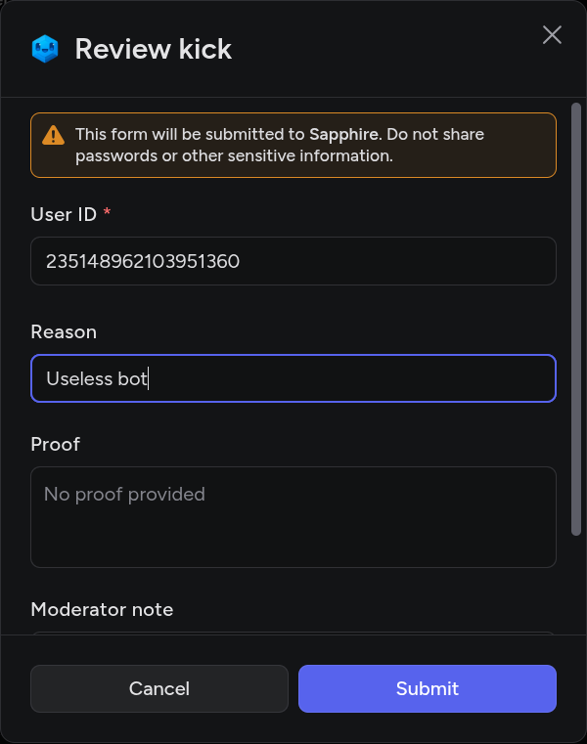Submit the kick review form
Screen dimensions: 587x744
pos(427,688)
